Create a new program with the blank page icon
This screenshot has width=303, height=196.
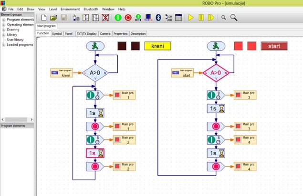tap(44, 18)
